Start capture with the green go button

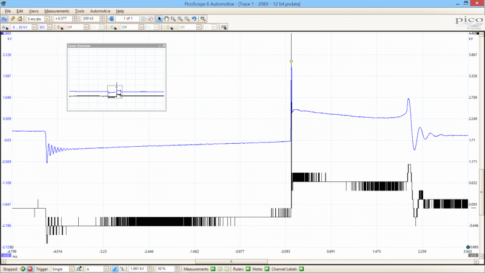(x=23, y=269)
